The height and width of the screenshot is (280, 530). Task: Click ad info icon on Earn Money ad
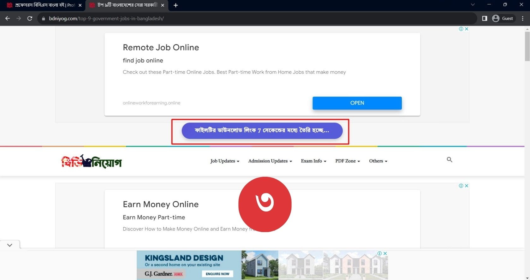(461, 186)
